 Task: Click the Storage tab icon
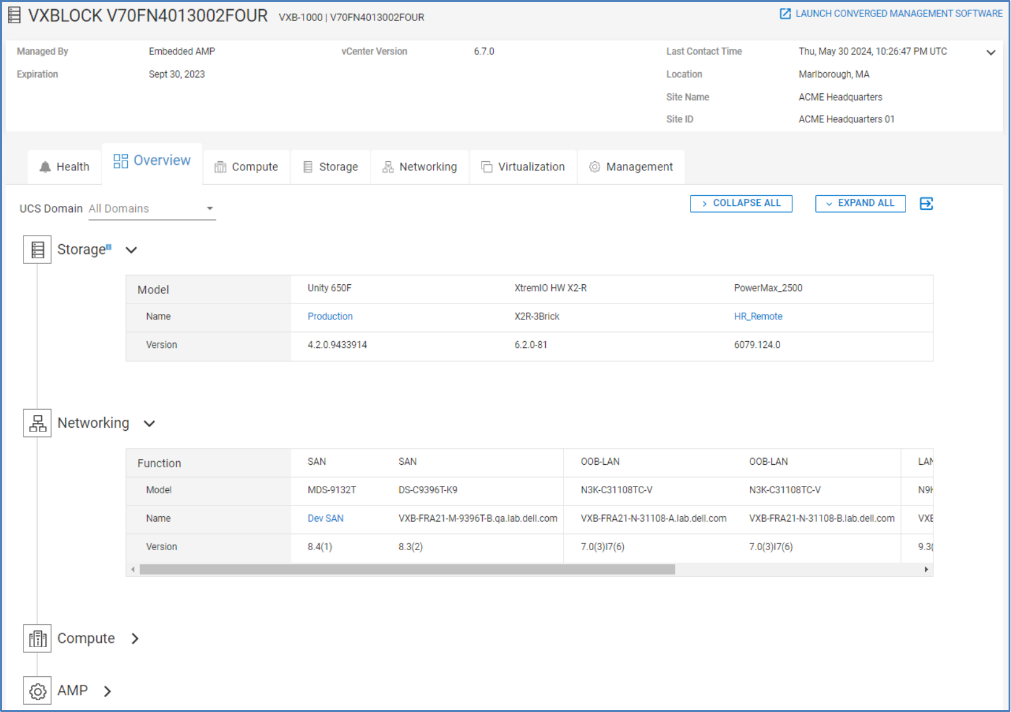coord(308,167)
